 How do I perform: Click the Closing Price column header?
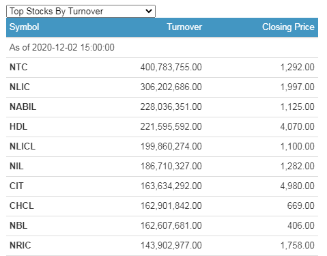[x=288, y=27]
